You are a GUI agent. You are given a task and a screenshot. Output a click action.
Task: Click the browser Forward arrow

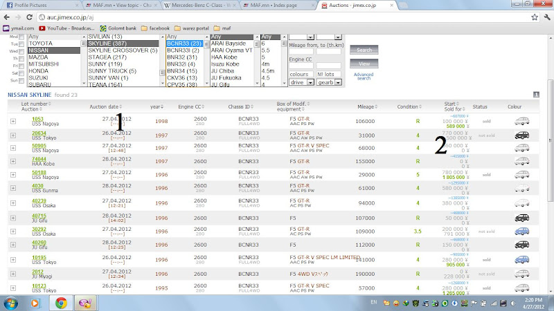[18, 17]
